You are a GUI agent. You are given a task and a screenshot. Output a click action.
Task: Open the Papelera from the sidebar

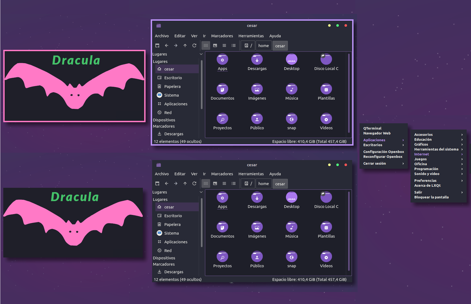[x=172, y=86]
